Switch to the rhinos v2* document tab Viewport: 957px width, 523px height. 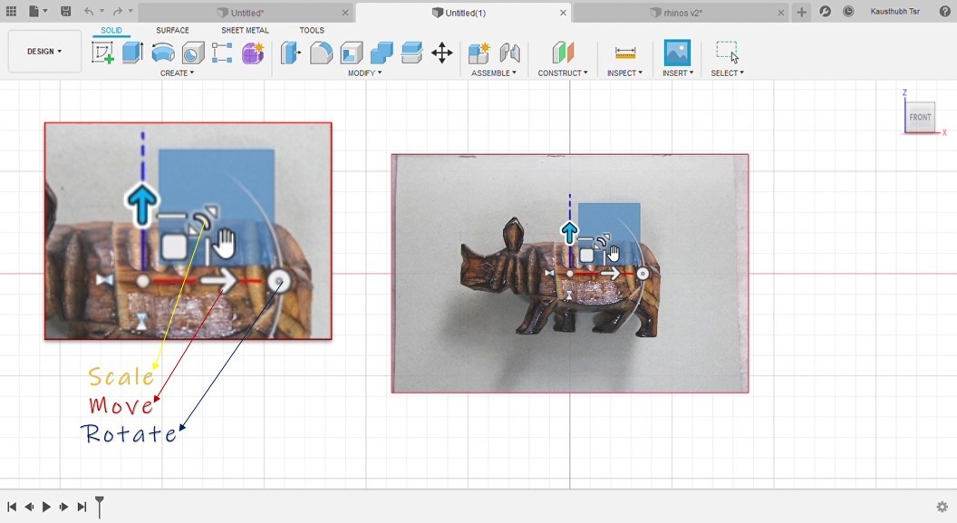[676, 13]
